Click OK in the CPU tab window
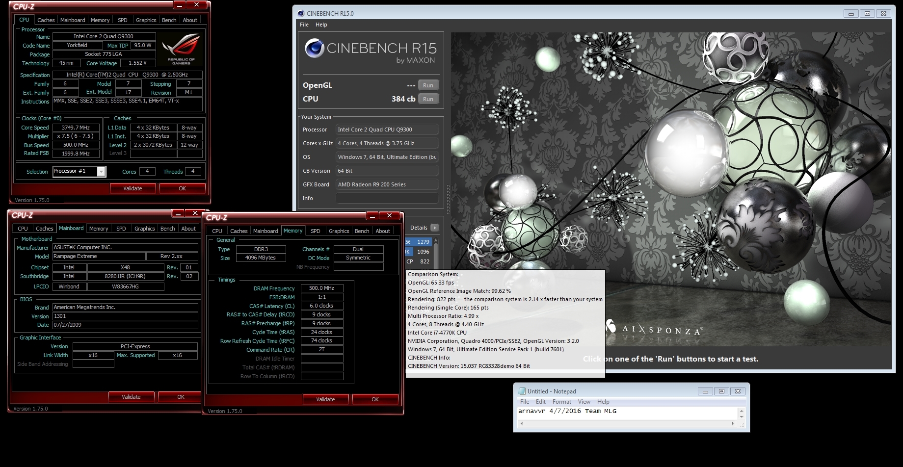Screen dimensions: 903x467 point(182,188)
